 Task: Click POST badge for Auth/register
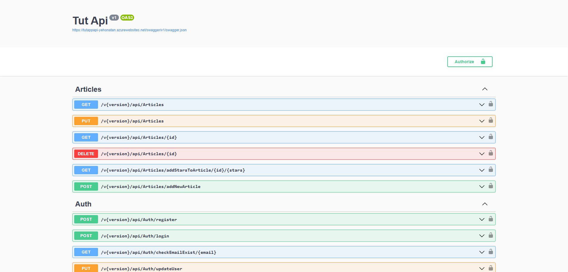tap(86, 219)
